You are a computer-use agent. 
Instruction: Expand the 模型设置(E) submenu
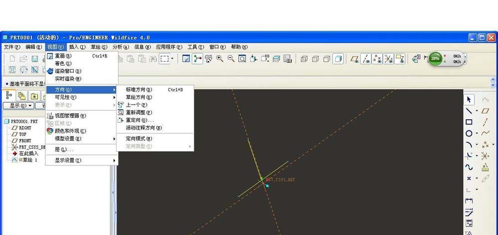82,139
